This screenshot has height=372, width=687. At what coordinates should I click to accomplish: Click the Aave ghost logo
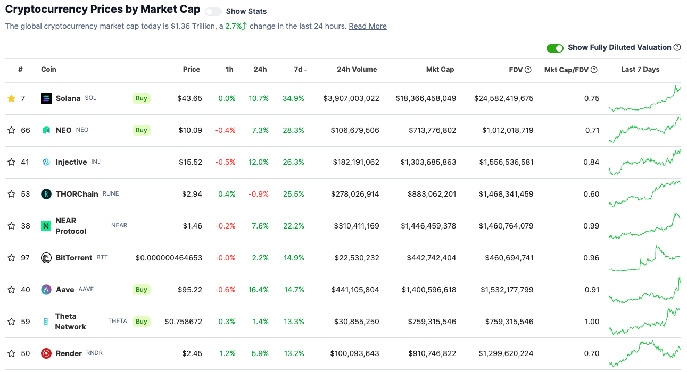(46, 290)
